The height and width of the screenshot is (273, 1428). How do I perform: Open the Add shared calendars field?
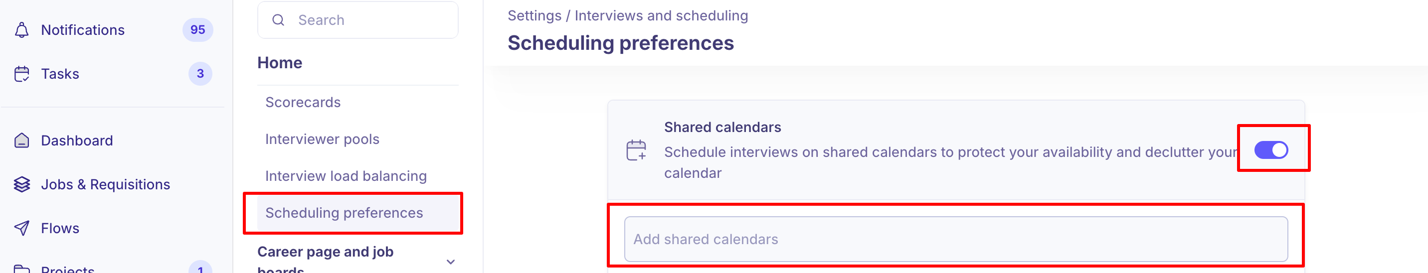point(955,239)
